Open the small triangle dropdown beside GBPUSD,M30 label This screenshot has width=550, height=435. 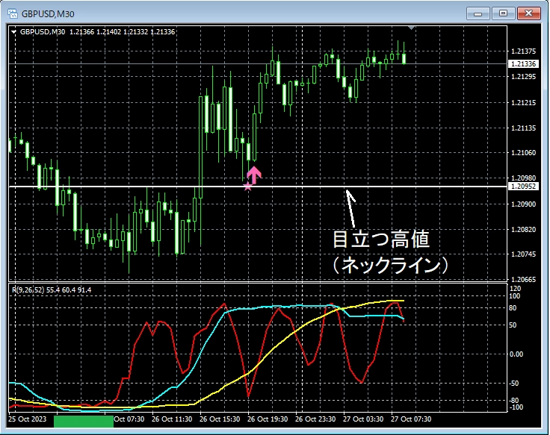point(13,32)
